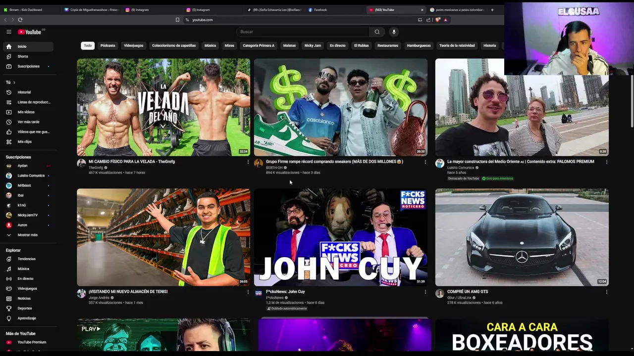The height and width of the screenshot is (356, 634).
Task: Open Suscripciones in the left sidebar
Action: 27,66
